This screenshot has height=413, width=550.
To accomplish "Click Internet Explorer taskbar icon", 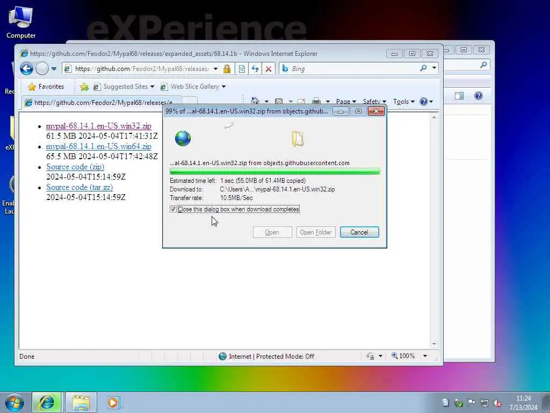I will click(47, 402).
